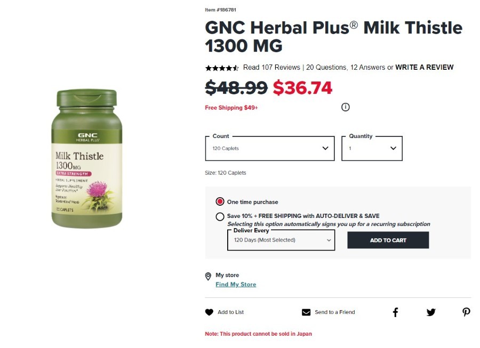Open Find My Store link
This screenshot has width=480, height=348.
tap(236, 285)
